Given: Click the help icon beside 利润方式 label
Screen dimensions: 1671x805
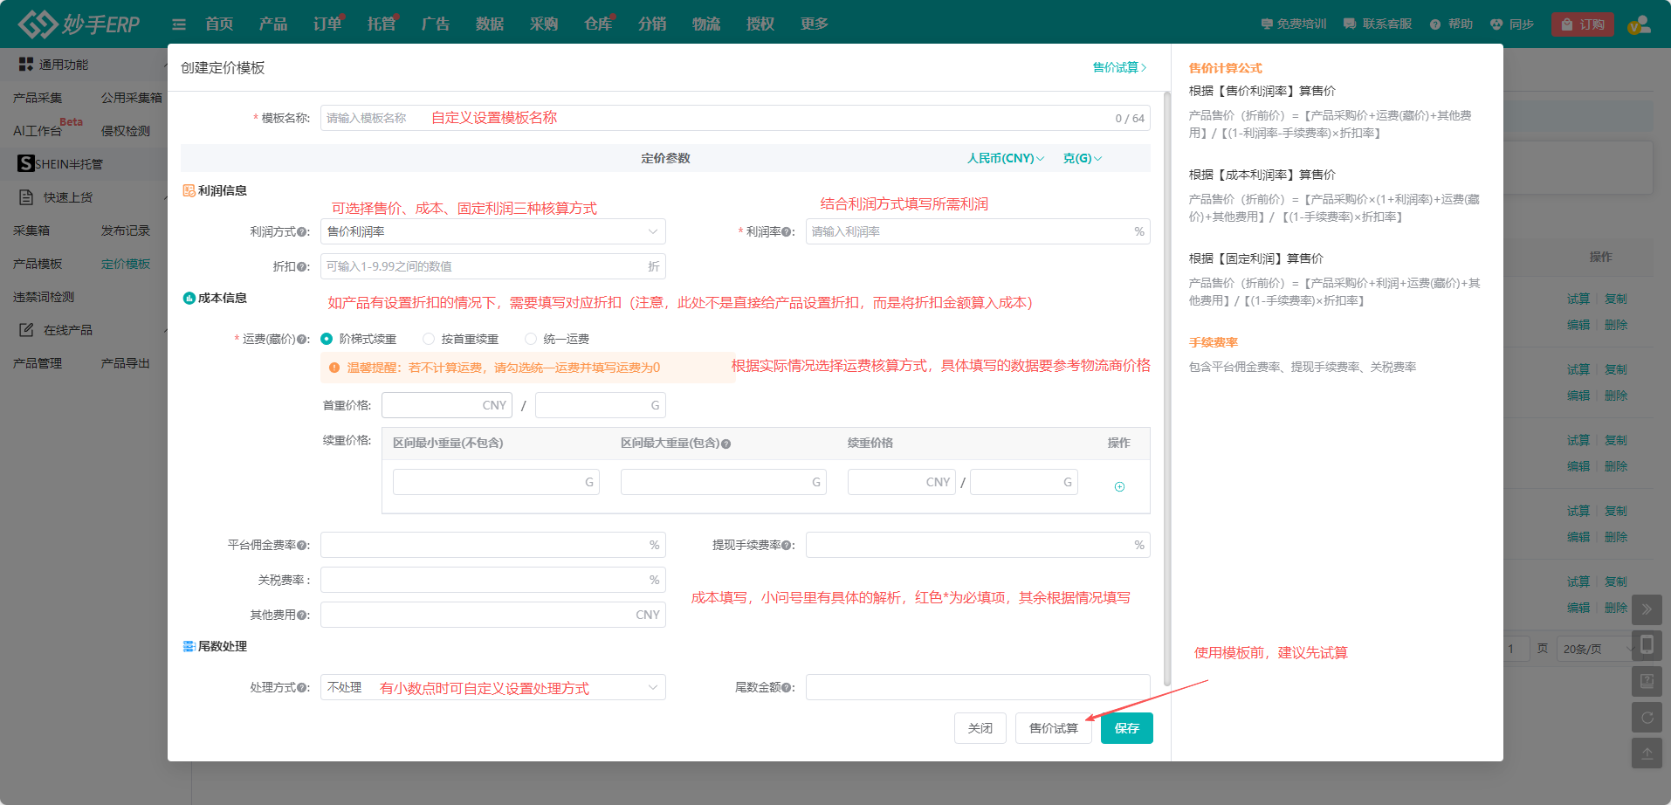Looking at the screenshot, I should (302, 232).
